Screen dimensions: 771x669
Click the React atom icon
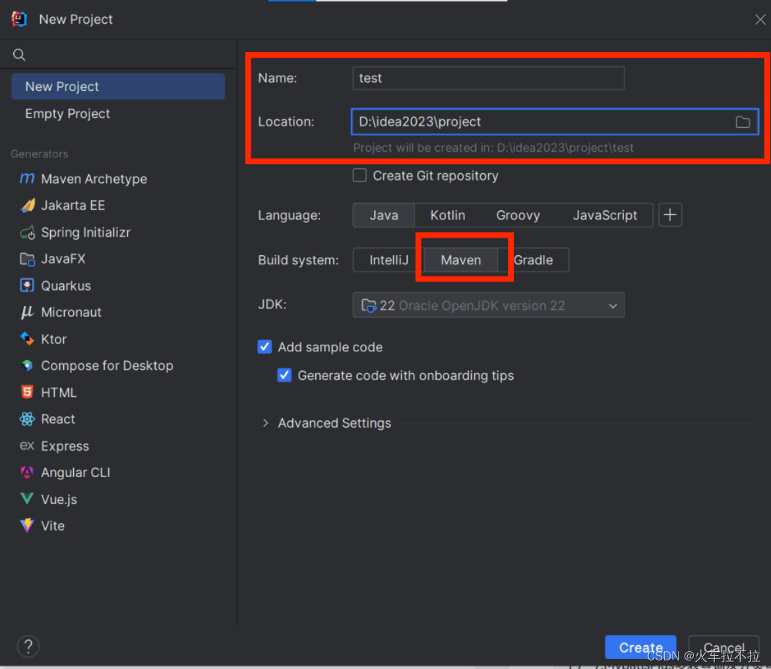click(x=27, y=419)
